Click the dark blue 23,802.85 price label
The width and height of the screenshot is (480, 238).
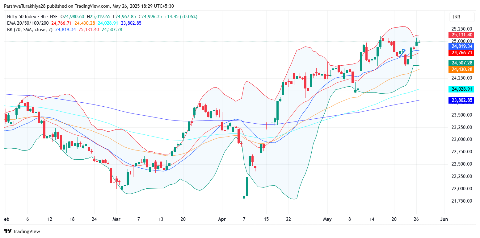(461, 100)
